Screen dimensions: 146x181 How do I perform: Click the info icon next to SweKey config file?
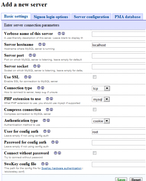[x=47, y=164]
